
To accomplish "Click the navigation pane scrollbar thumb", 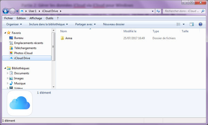I will click(53, 46).
